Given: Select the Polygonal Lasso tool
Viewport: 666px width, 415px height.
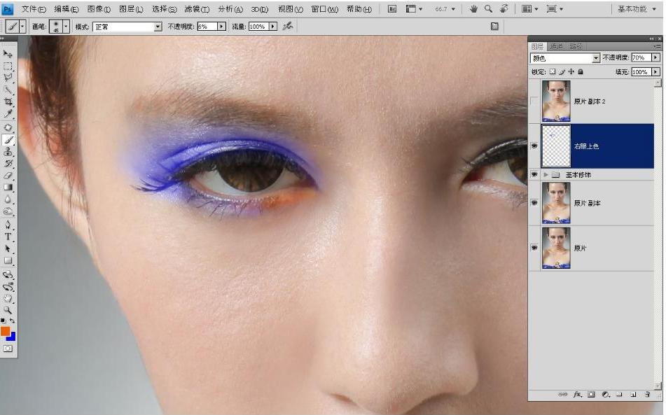Looking at the screenshot, I should (x=8, y=78).
